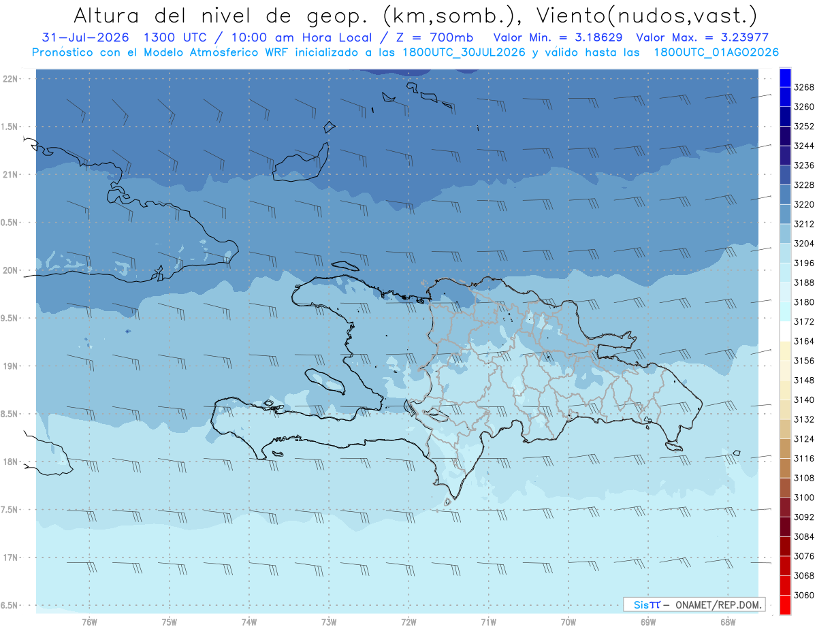The width and height of the screenshot is (817, 631).
Task: Click the legend value '3108'
Action: point(804,478)
